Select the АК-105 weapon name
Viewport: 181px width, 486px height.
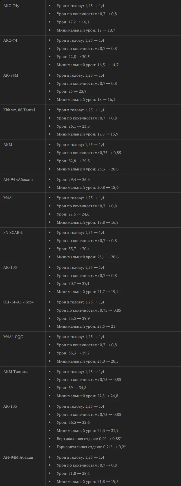point(10,267)
